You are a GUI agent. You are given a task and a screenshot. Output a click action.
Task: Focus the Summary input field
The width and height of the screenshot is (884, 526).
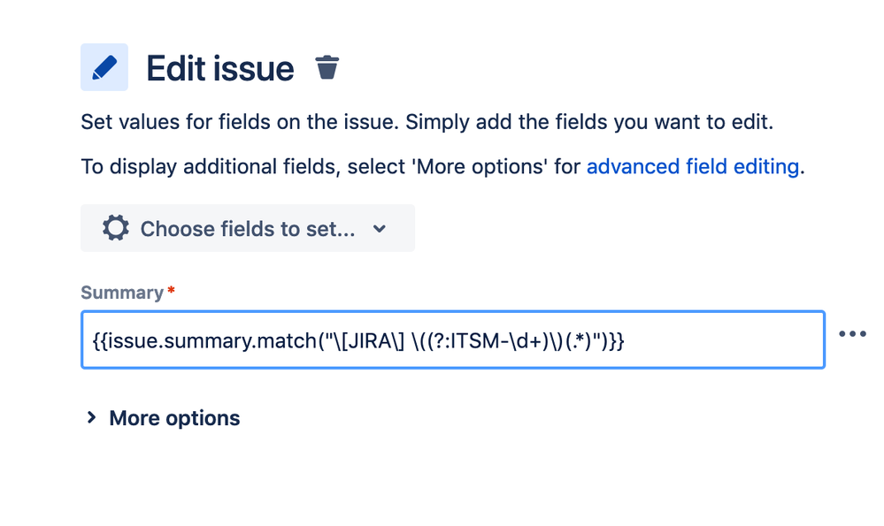pos(452,339)
